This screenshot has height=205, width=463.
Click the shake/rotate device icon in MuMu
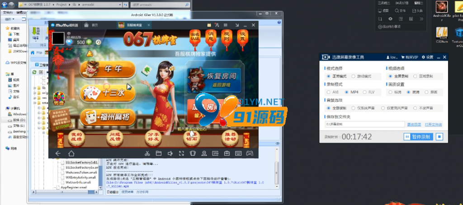coord(193,154)
